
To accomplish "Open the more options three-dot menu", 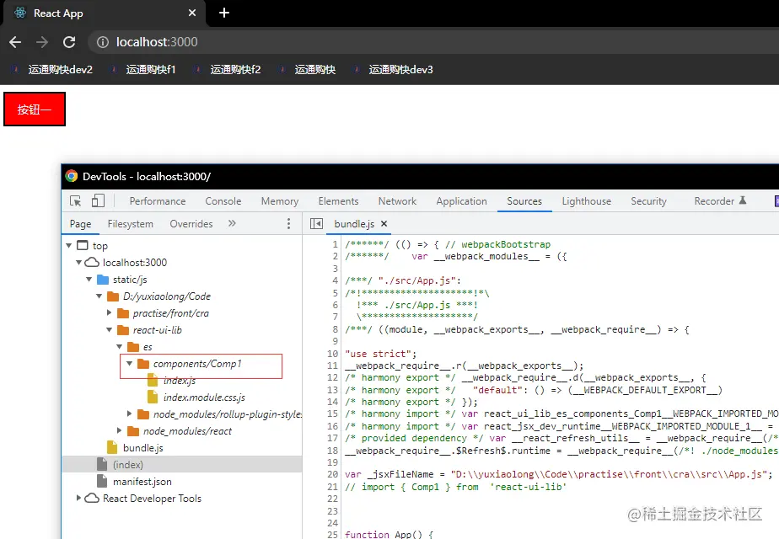I will click(x=289, y=224).
